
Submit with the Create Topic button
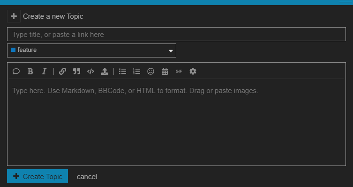[x=38, y=176]
